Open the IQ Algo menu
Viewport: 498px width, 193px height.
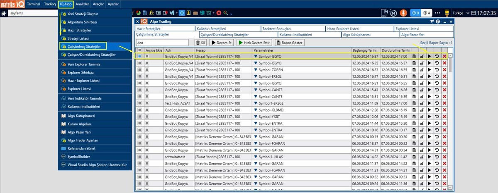point(66,4)
